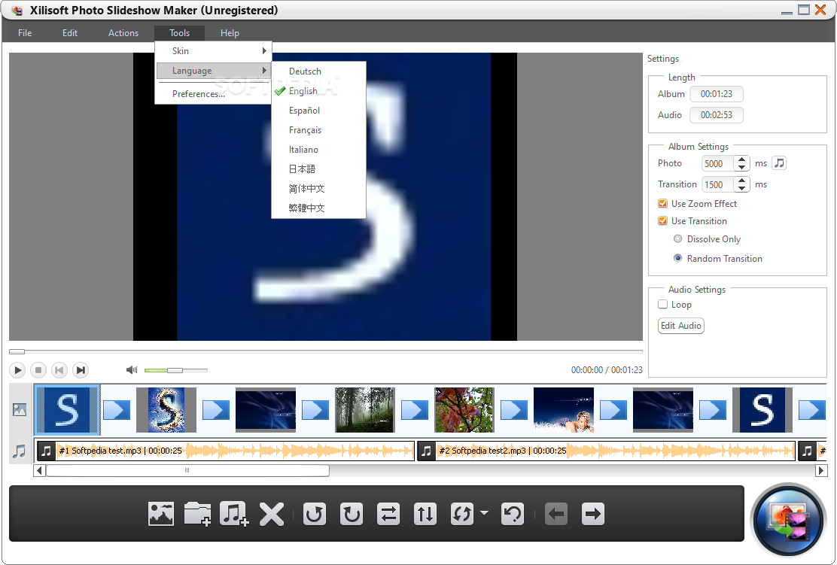Choose 日本語 language
The image size is (837, 565).
[318, 169]
